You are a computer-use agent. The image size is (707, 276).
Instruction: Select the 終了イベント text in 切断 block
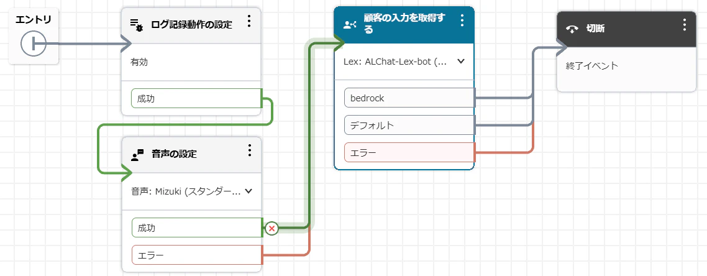592,66
